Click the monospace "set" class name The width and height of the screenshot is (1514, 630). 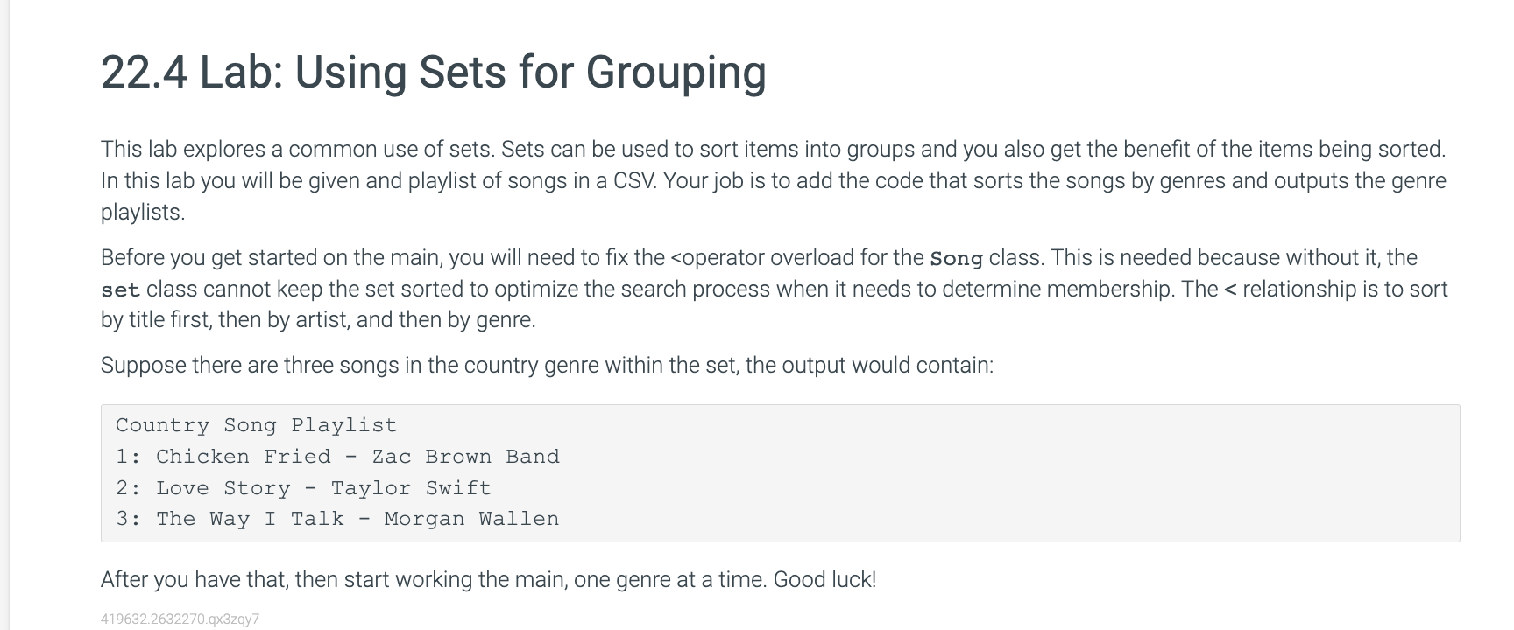coord(120,290)
